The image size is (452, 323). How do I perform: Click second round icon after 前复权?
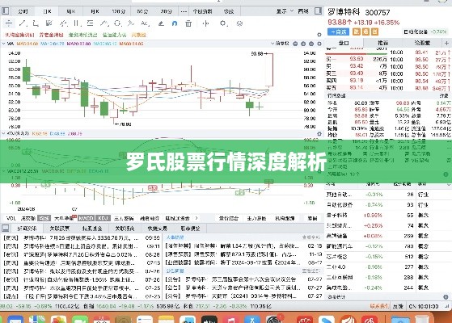(x=303, y=44)
